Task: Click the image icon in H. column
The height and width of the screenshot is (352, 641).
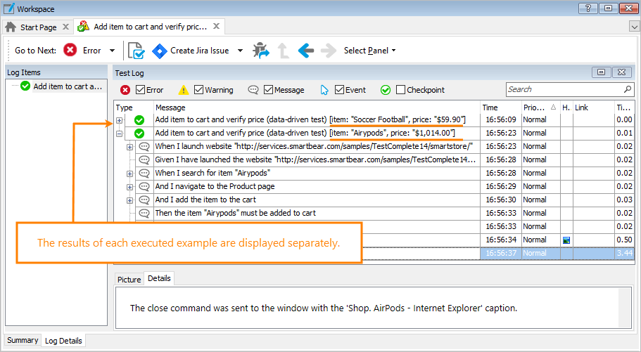Action: pos(566,240)
